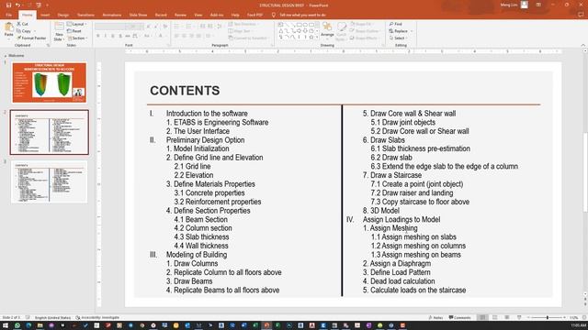588x330 pixels.
Task: Select Normal view button in status bar
Action: coord(482,318)
